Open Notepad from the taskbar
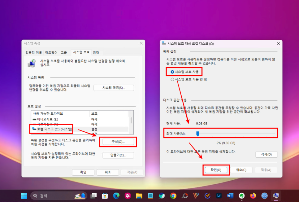The height and width of the screenshot is (202, 299). point(150,196)
